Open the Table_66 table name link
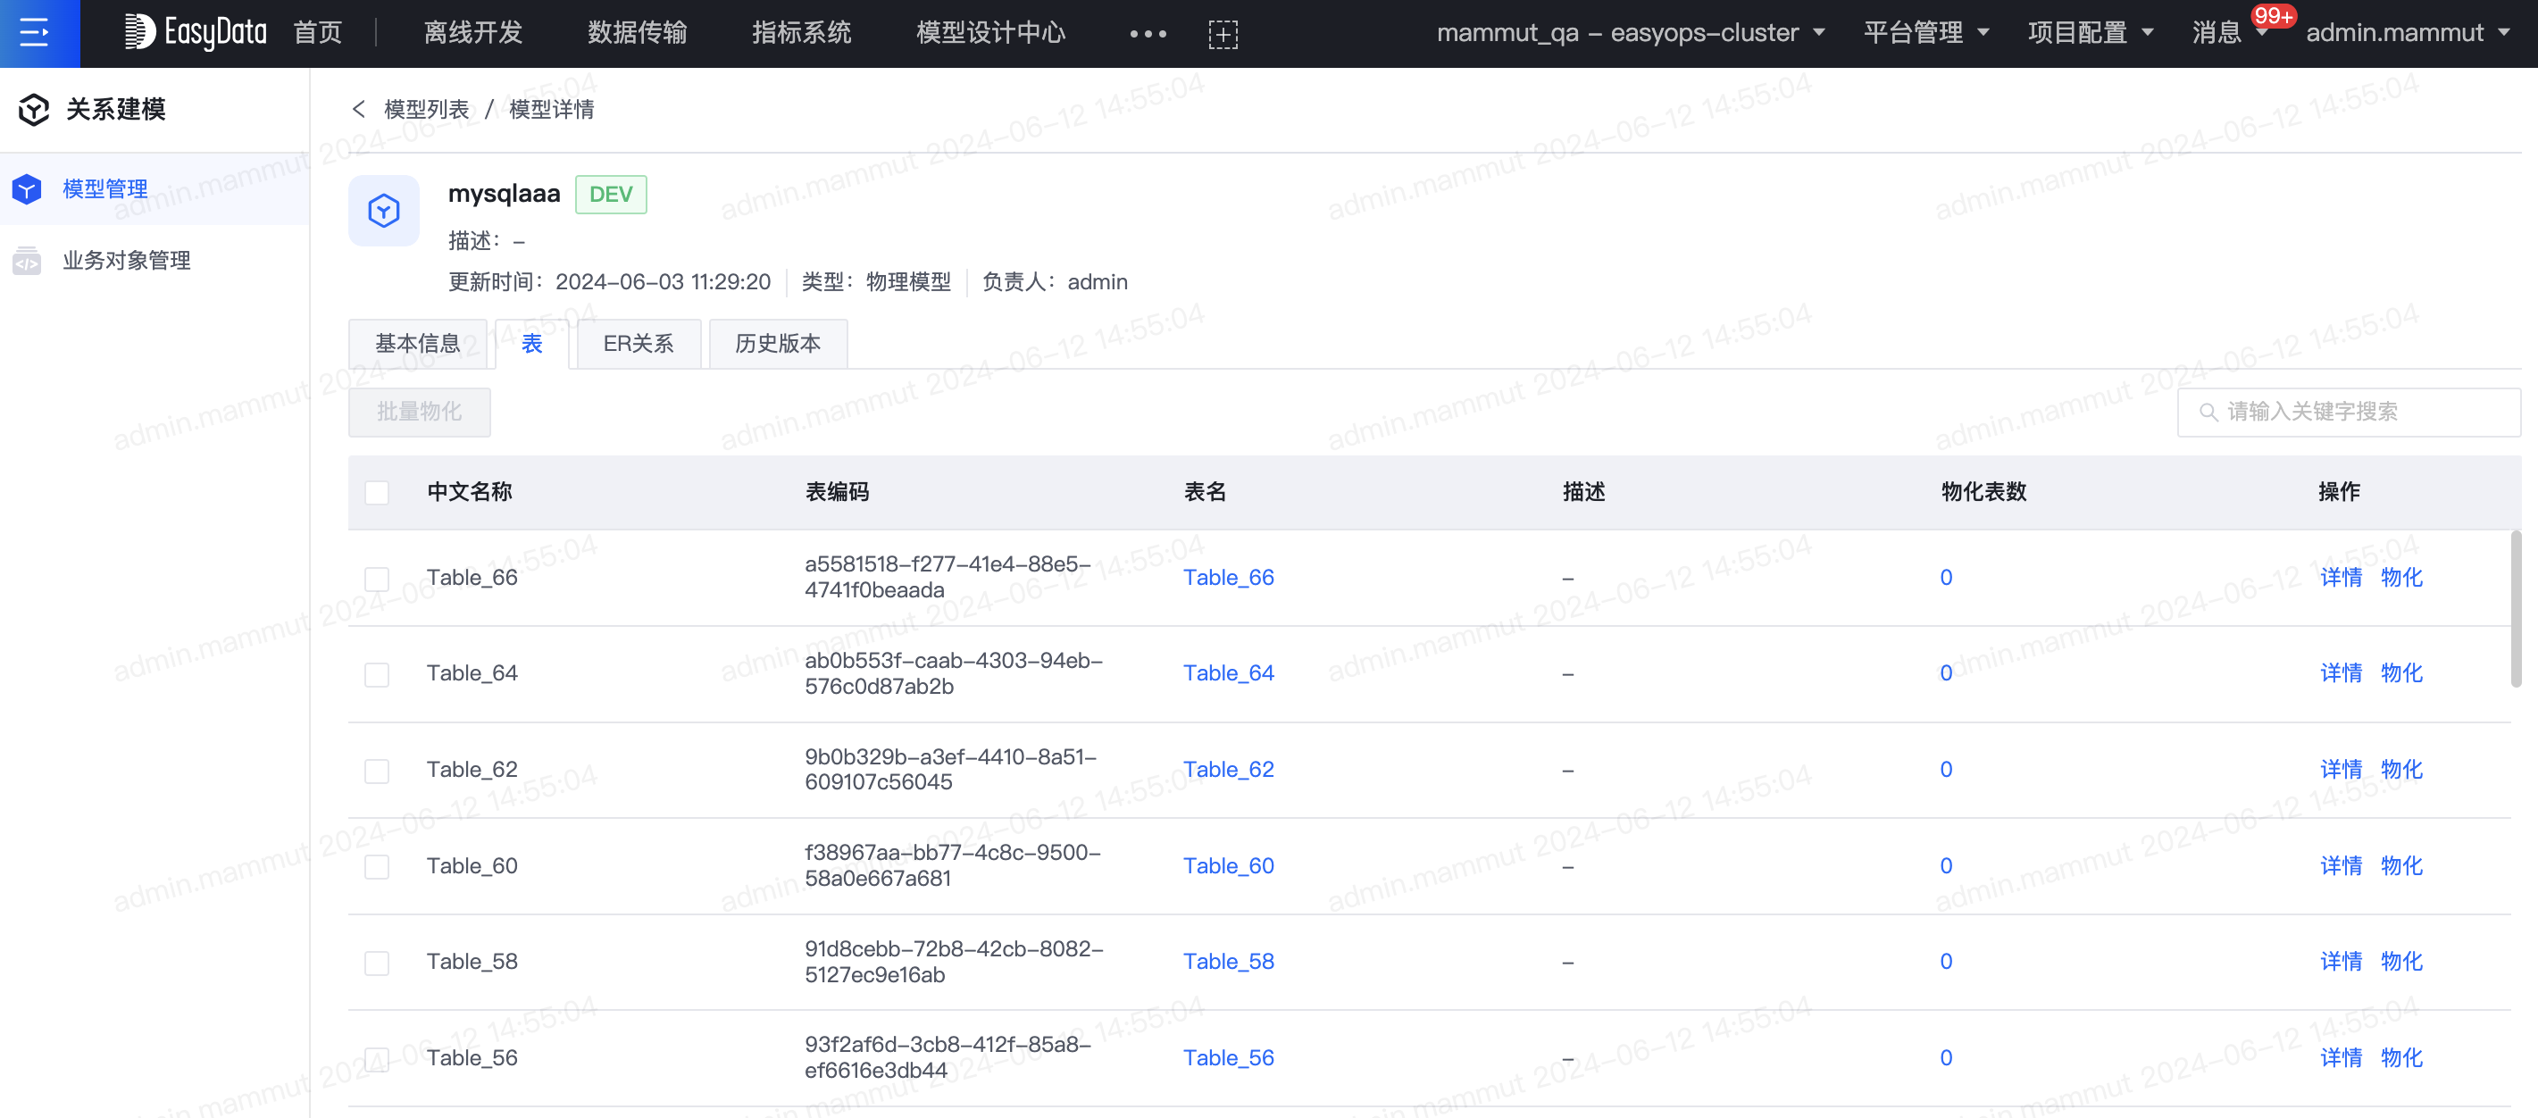This screenshot has width=2538, height=1118. (1228, 577)
